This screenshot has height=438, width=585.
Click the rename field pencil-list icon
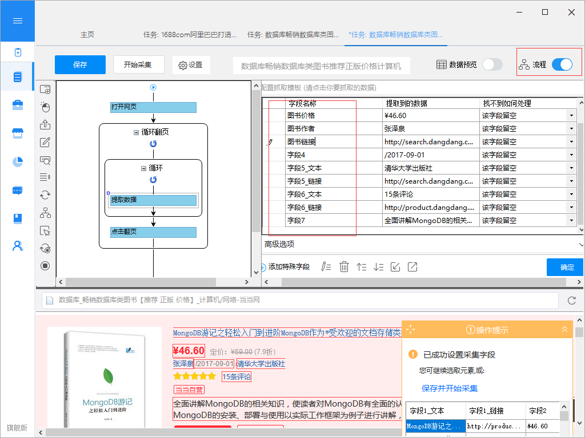pyautogui.click(x=326, y=267)
